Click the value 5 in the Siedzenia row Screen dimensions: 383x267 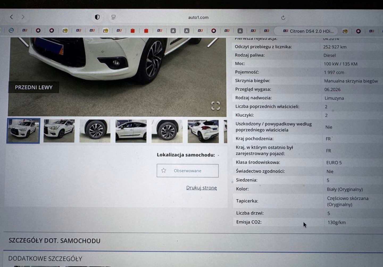click(x=328, y=180)
